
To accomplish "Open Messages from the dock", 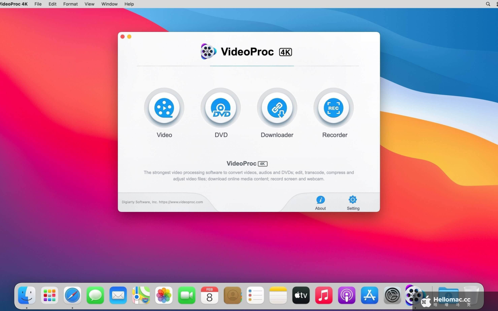I will click(95, 295).
